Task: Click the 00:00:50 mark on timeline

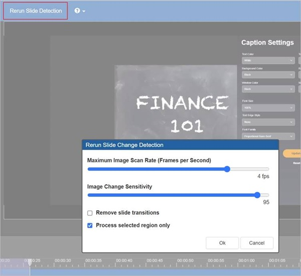Action: (185, 260)
